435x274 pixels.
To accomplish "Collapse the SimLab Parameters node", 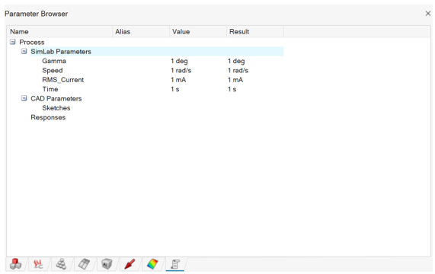I will click(x=24, y=51).
